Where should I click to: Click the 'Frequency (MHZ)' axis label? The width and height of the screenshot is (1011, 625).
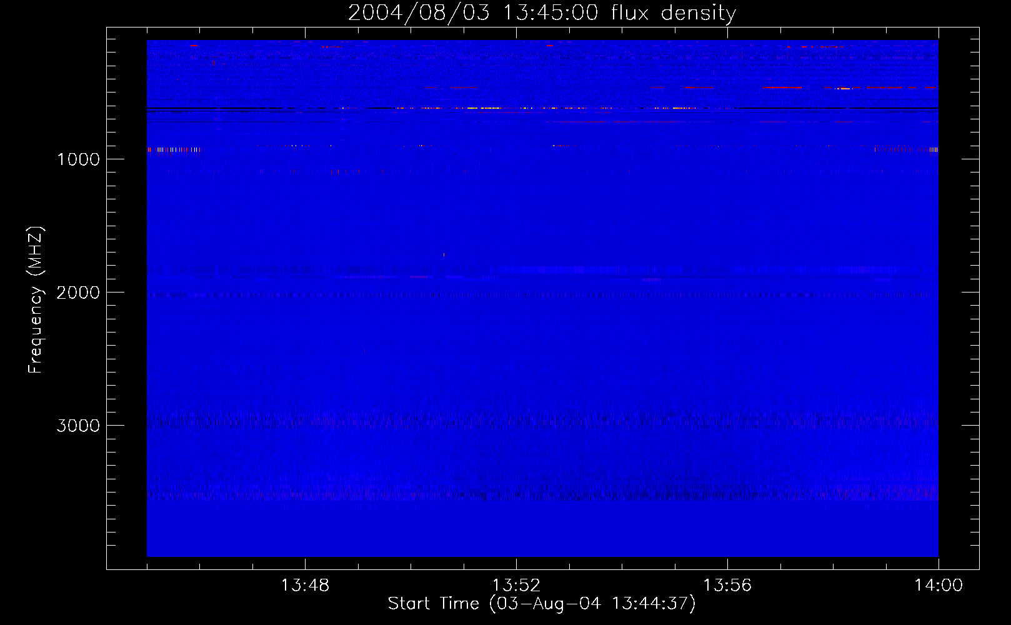36,300
